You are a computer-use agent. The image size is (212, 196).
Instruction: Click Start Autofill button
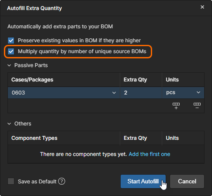click(x=143, y=181)
